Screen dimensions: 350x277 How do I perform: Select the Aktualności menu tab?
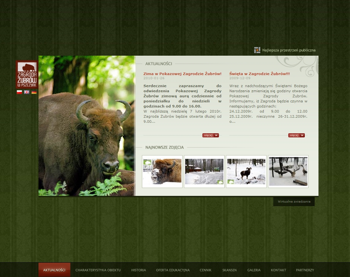coord(54,270)
